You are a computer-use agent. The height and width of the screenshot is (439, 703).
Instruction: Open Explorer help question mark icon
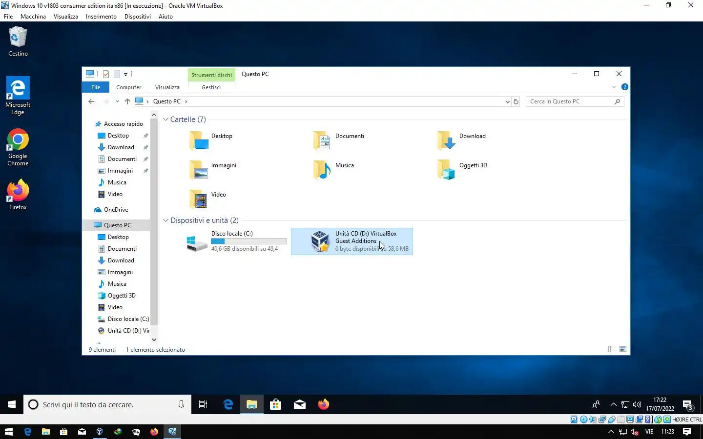(624, 87)
